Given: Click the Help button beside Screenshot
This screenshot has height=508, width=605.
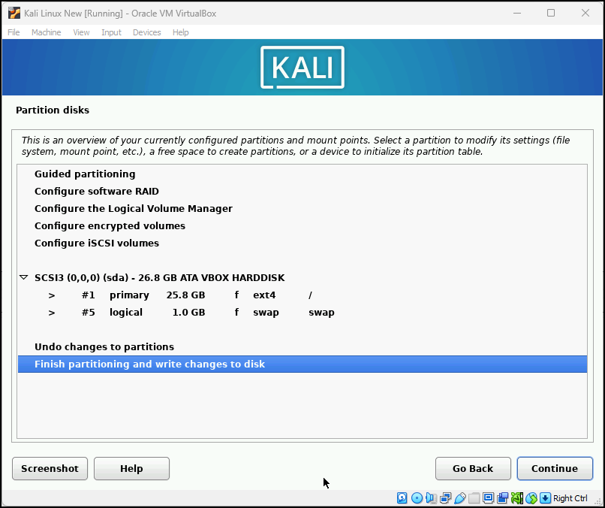Looking at the screenshot, I should 131,469.
